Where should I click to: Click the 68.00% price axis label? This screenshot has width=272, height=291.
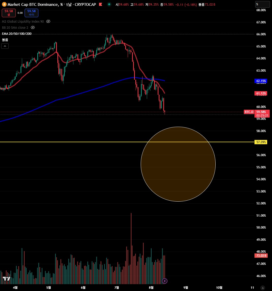click(261, 10)
